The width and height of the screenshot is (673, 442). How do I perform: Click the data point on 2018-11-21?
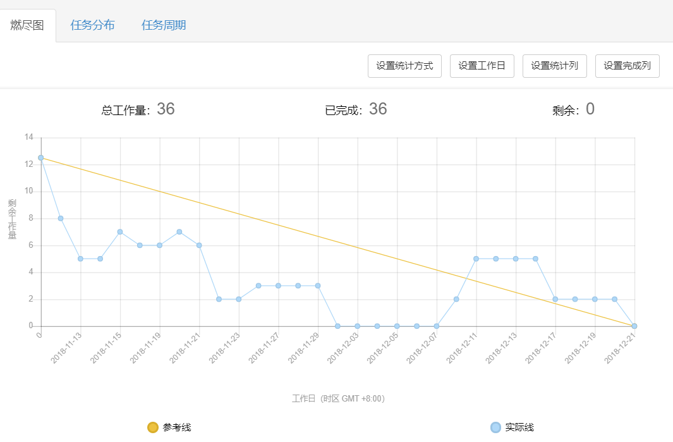pos(199,245)
